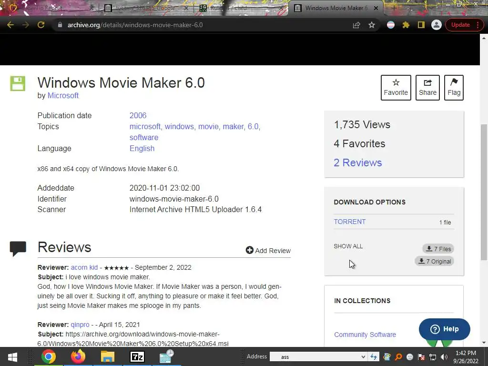Open the Chrome profile avatar
Image resolution: width=488 pixels, height=366 pixels.
tap(437, 25)
